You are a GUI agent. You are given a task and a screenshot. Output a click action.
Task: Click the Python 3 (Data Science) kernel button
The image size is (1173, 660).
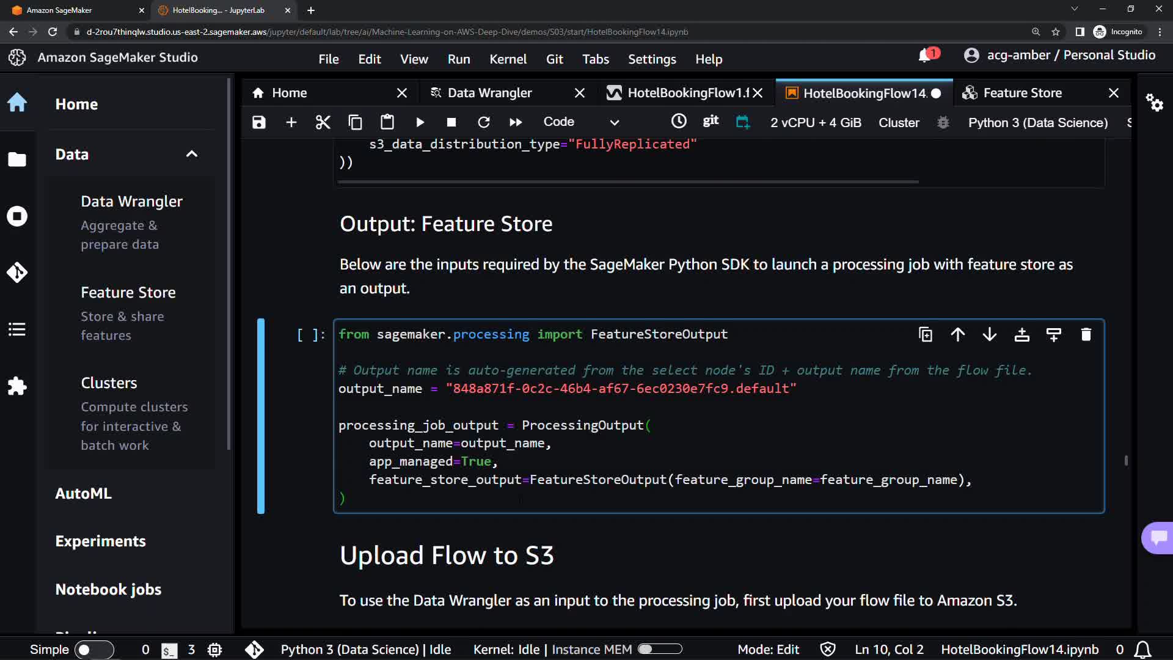[1037, 122]
